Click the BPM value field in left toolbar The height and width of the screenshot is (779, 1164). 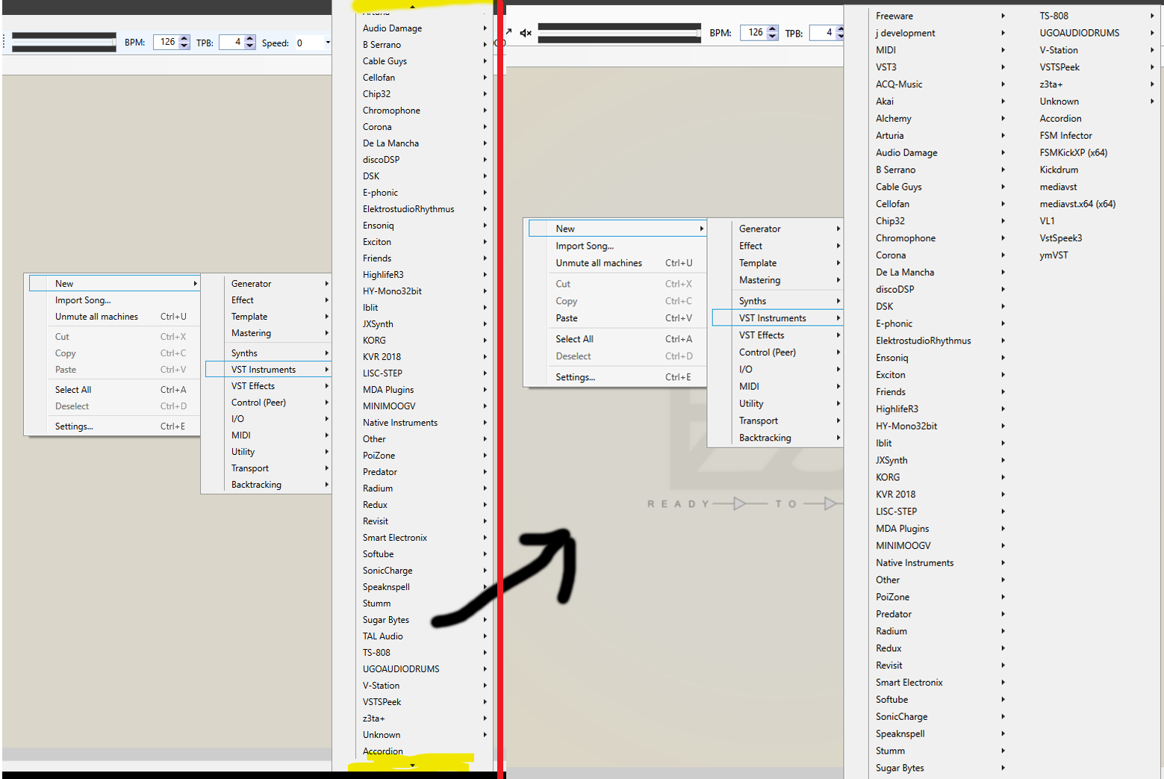pyautogui.click(x=166, y=42)
